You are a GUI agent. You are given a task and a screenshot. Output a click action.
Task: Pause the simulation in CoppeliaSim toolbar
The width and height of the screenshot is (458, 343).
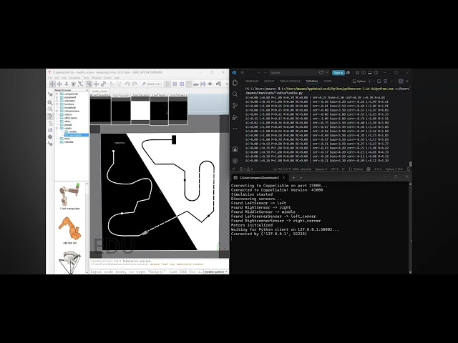tap(175, 84)
